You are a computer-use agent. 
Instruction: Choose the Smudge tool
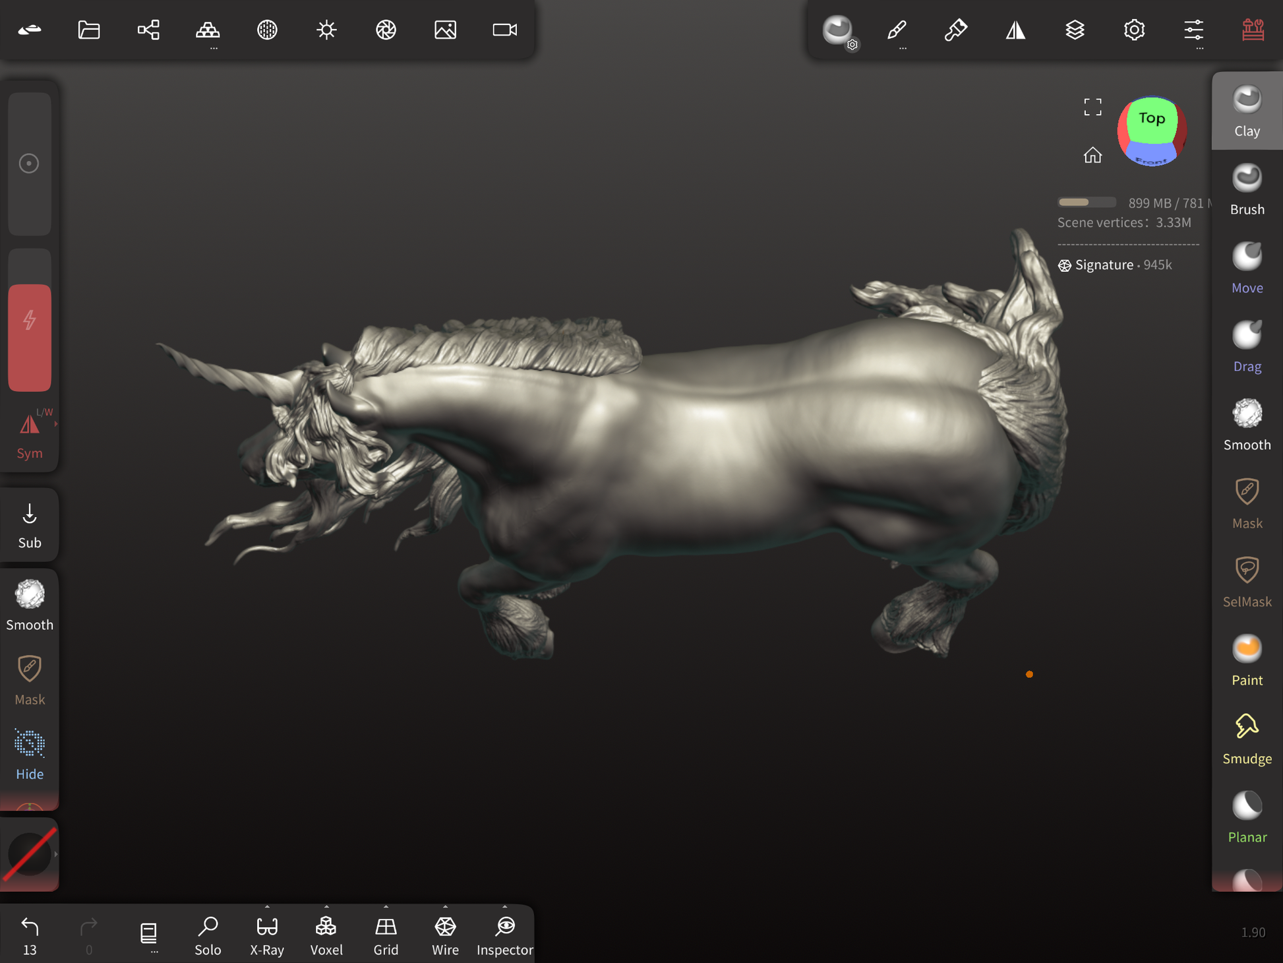click(x=1246, y=739)
